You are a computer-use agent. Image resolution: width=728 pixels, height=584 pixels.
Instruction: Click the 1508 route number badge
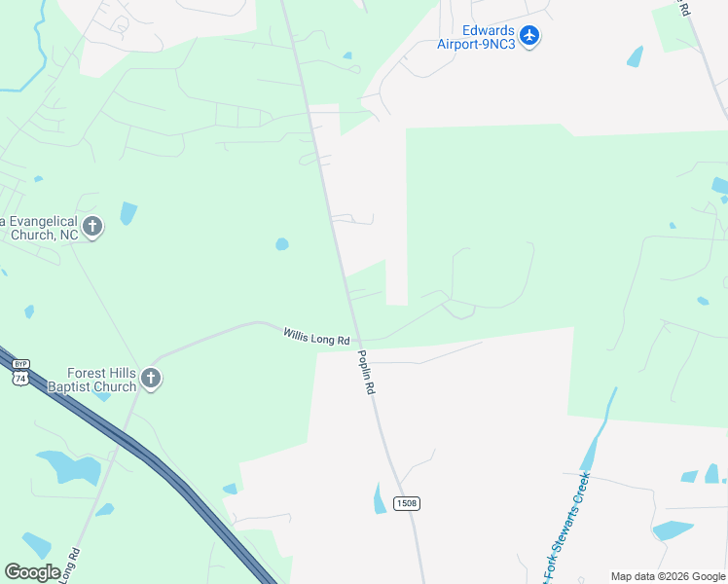coord(407,503)
